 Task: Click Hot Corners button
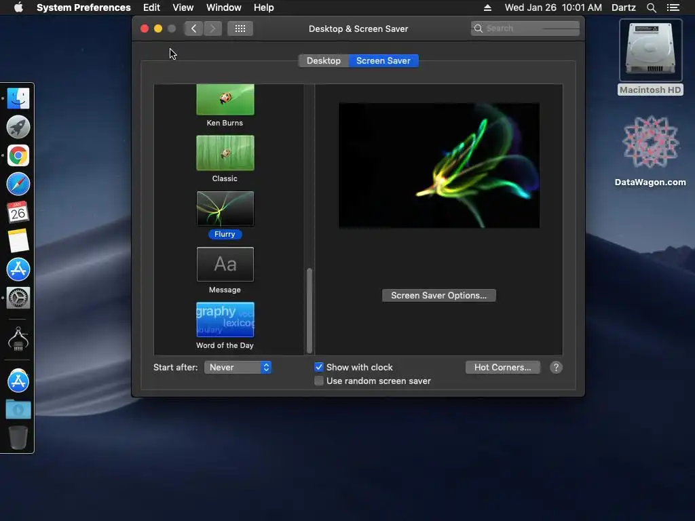[x=503, y=367]
